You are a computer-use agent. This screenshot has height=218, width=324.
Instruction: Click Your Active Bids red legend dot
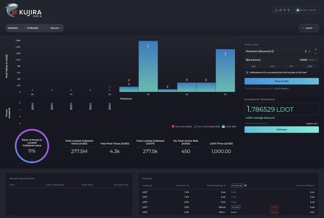(173, 127)
